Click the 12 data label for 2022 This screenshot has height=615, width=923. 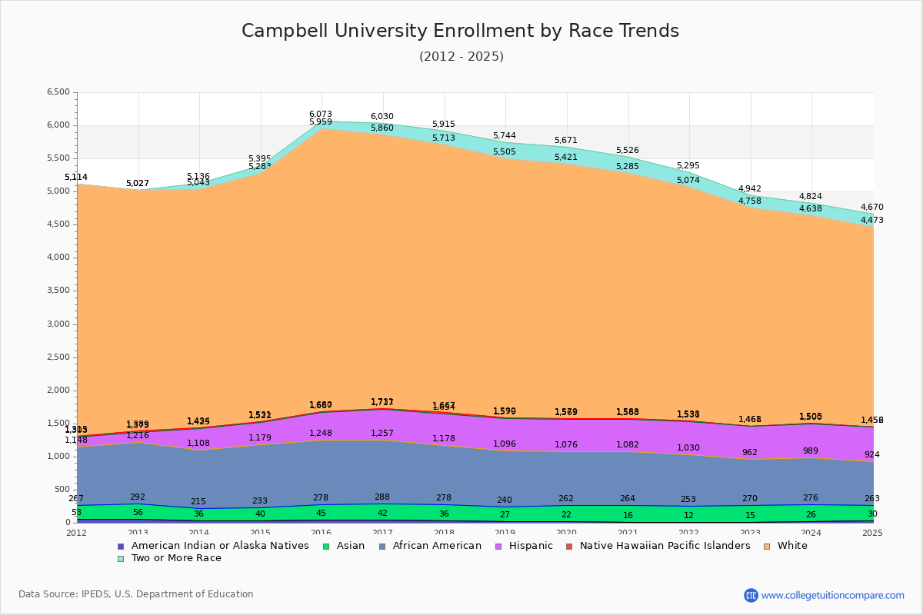pos(688,515)
